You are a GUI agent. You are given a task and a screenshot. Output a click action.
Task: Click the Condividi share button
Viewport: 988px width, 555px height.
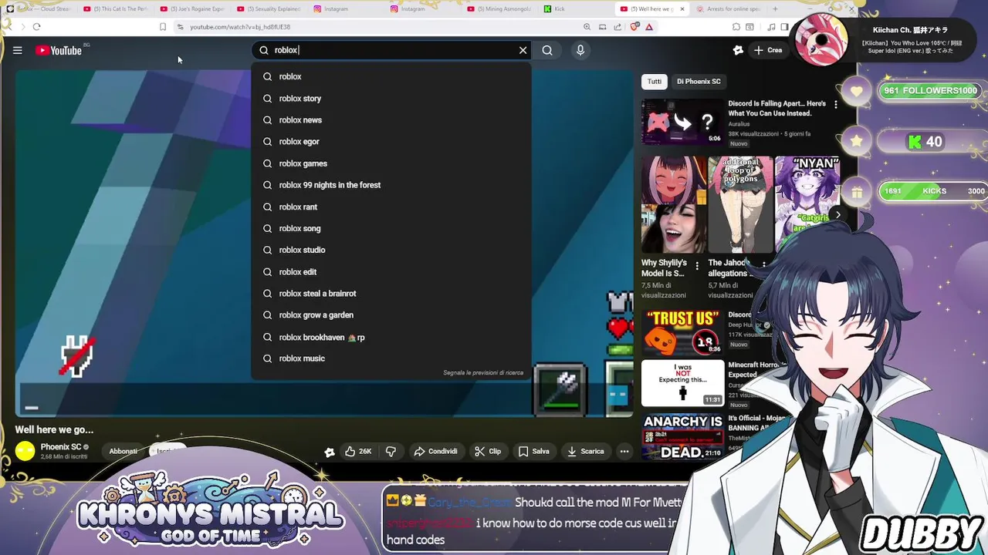[x=436, y=451]
